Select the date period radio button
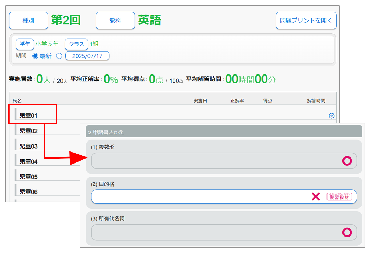 [x=59, y=56]
